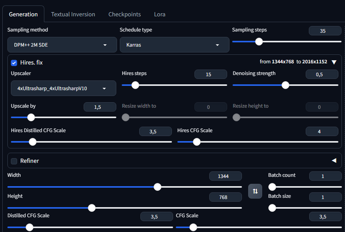Click the Batch count number field
Image resolution: width=345 pixels, height=232 pixels.
pyautogui.click(x=325, y=176)
